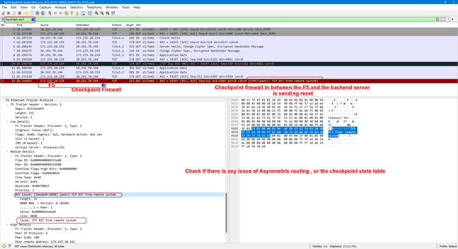Sort packets by Time column

[20, 25]
